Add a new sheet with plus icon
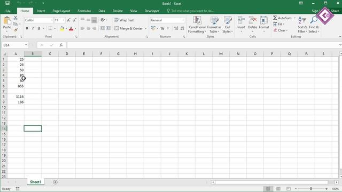342x192 pixels. [55, 182]
